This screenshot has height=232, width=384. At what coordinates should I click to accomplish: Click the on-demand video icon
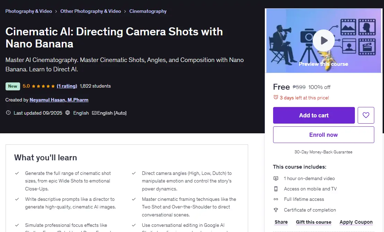click(x=276, y=178)
